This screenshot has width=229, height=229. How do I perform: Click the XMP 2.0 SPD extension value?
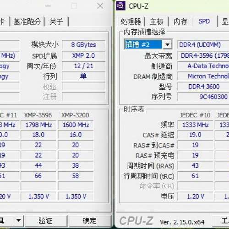point(83,55)
